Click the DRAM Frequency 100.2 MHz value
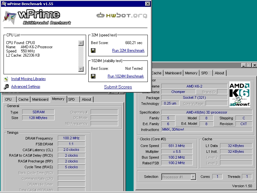Image resolution: width=257 pixels, height=193 pixels. (71, 138)
